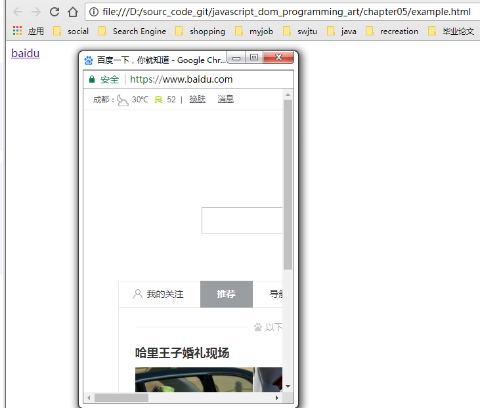
Task: Open the shopping bookmark folder
Action: click(200, 31)
